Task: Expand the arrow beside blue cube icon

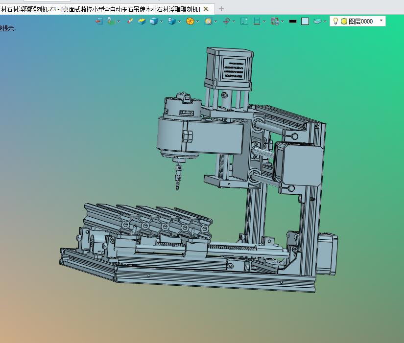Action: click(162, 21)
